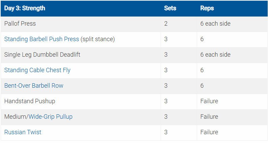Click the Handstand Pushup Failure reps cell
268x143 pixels.
[x=209, y=101]
